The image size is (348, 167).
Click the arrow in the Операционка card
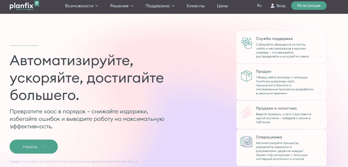pyautogui.click(x=319, y=159)
